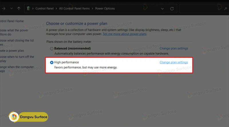This screenshot has height=127, width=229.
Task: Click the Power Options breadcrumb
Action: tap(105, 9)
